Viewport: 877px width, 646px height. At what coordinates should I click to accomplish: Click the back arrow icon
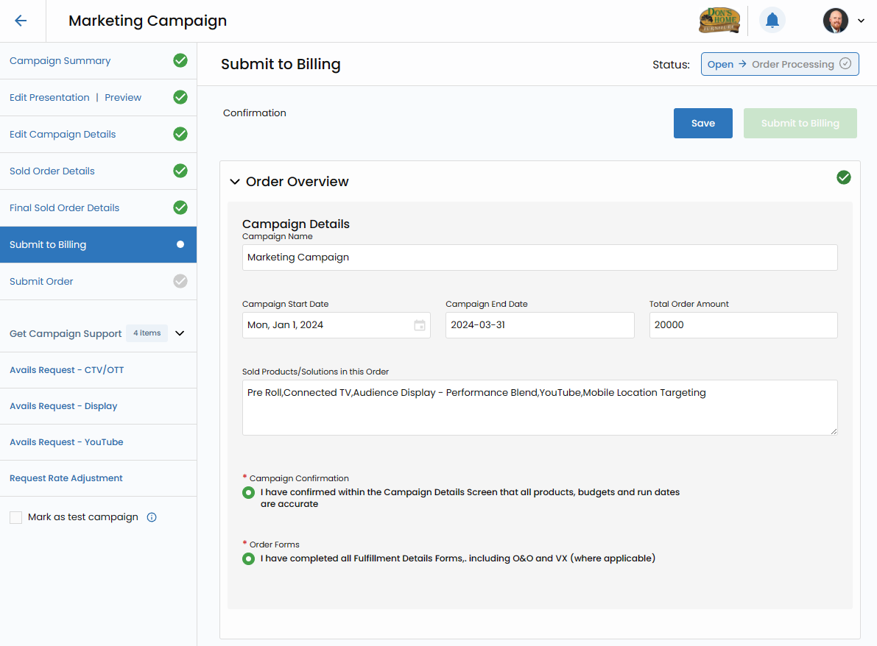(x=21, y=21)
